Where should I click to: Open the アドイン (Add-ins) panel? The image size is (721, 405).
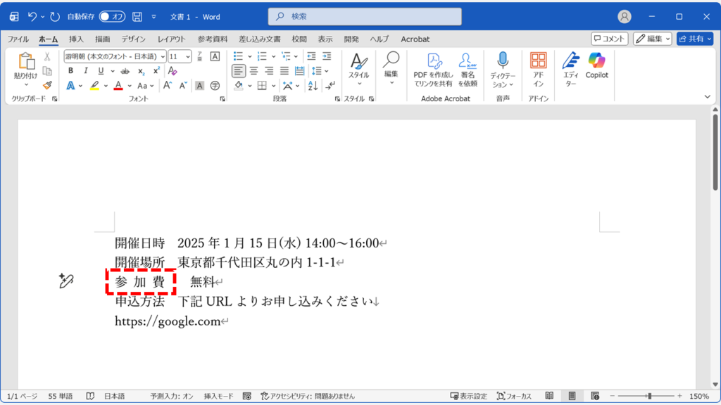[x=538, y=70]
